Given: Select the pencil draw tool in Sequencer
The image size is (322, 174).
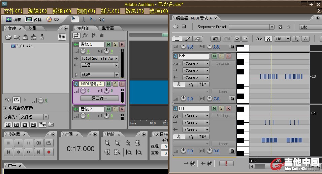Looking at the screenshot, I should [x=187, y=39].
